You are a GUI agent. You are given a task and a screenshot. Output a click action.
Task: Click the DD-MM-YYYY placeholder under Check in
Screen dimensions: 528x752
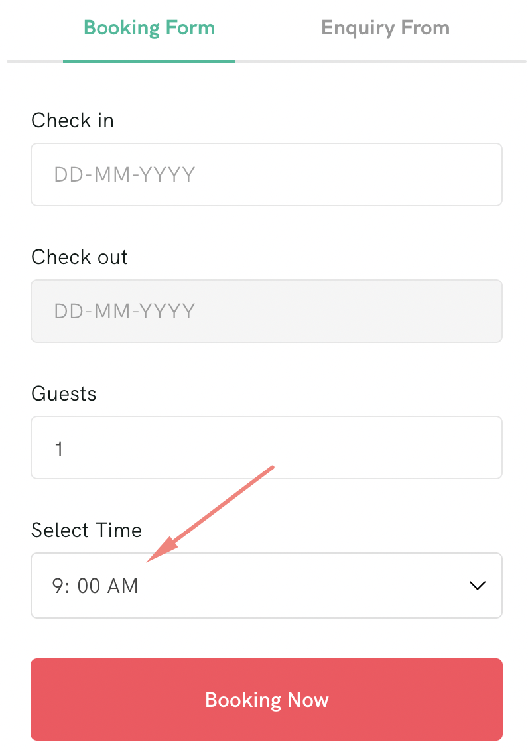coord(125,174)
